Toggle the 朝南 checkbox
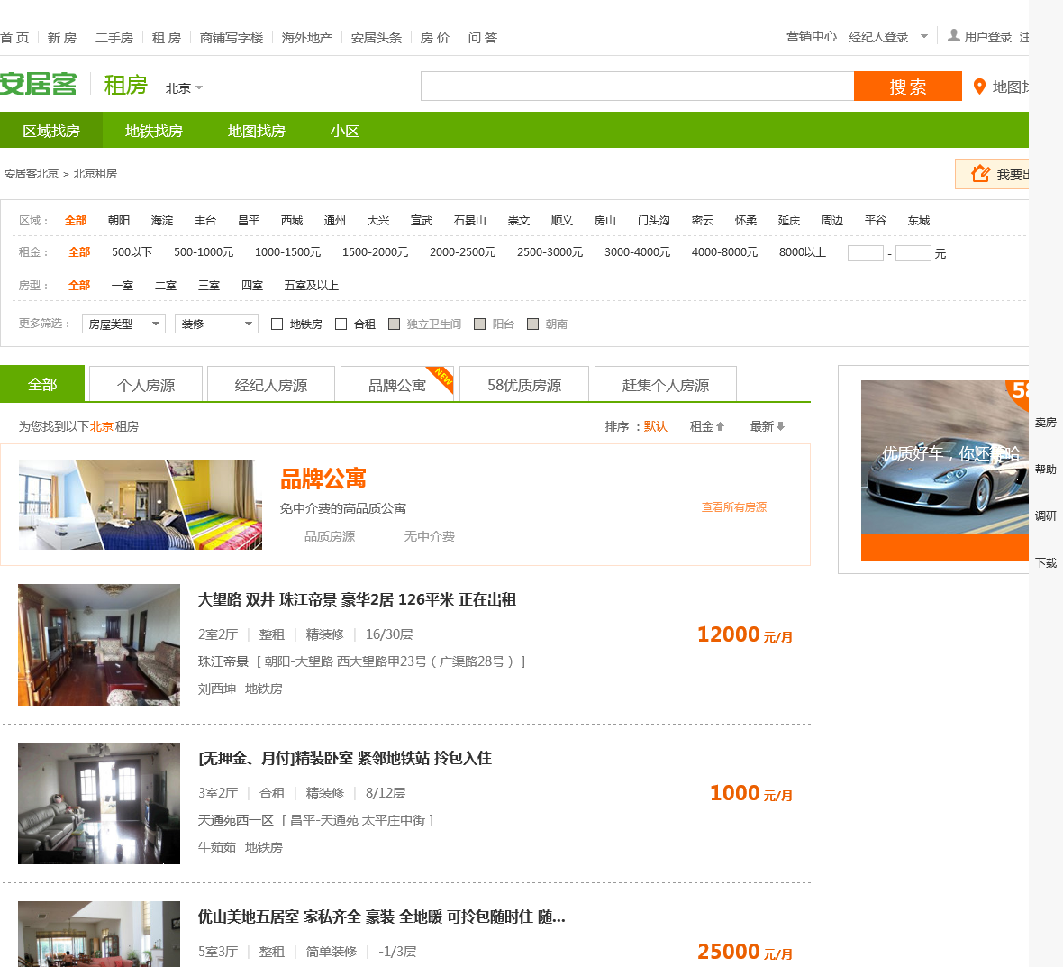The height and width of the screenshot is (967, 1063). (533, 324)
